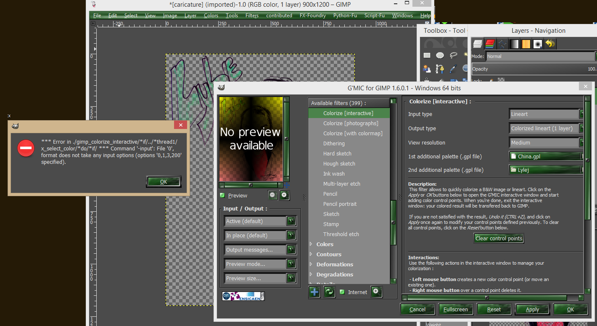Expand the Contours filter category

[x=311, y=254]
